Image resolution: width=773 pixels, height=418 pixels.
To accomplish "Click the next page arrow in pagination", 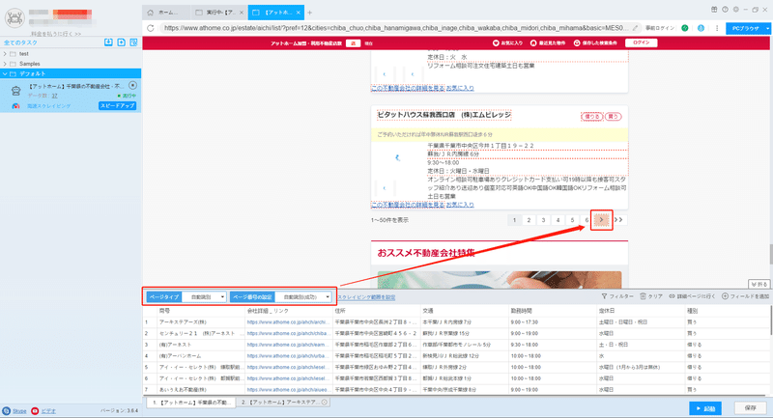I will (x=601, y=220).
